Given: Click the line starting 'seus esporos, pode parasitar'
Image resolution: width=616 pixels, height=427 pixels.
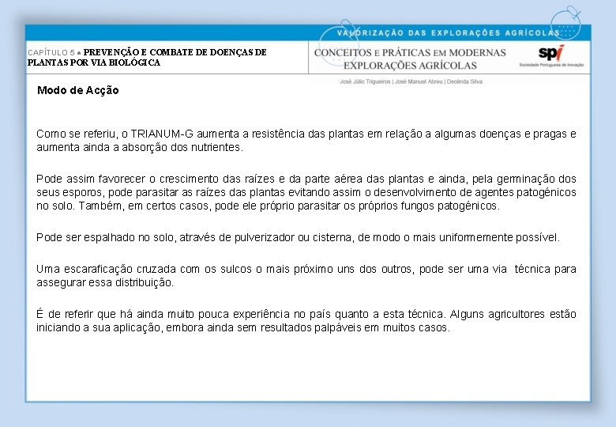Looking at the screenshot, I should coord(306,192).
